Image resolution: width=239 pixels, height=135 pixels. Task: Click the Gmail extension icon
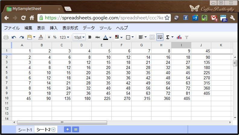point(214,18)
